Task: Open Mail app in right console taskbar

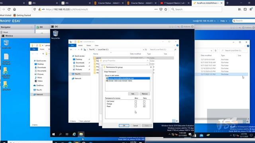Action: click(201, 135)
